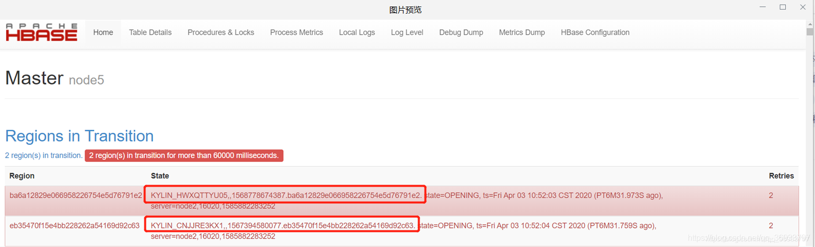View Process Metrics page

click(x=296, y=33)
